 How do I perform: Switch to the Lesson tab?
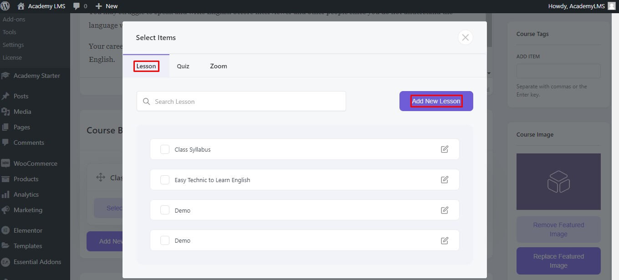(x=146, y=66)
